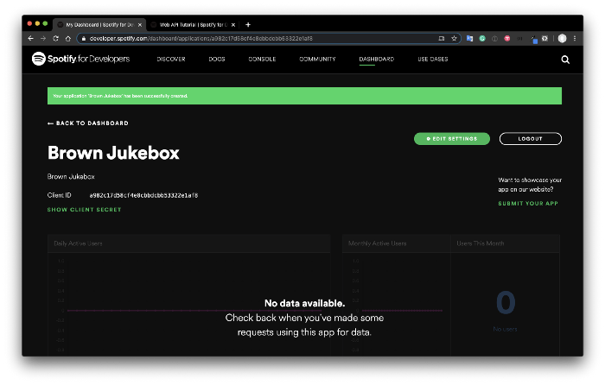The height and width of the screenshot is (385, 605).
Task: Click the Edit Settings button
Action: (x=452, y=139)
